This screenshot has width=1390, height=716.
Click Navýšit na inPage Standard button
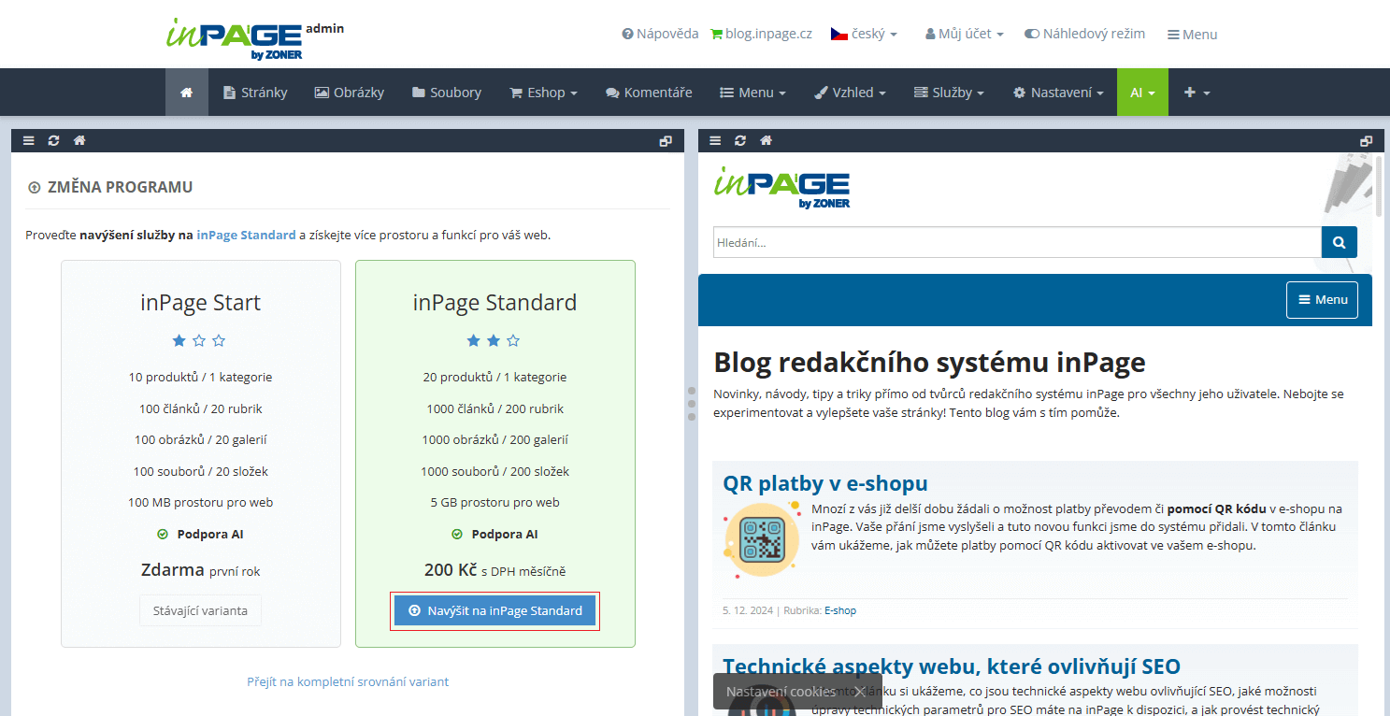[x=494, y=610]
